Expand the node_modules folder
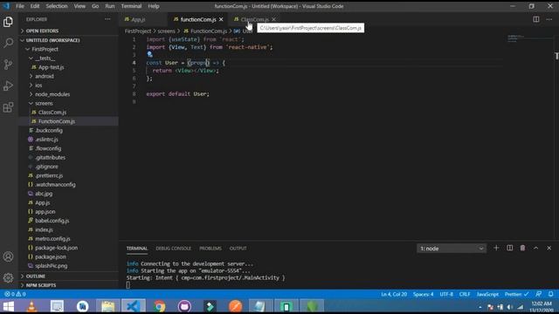 coord(52,94)
